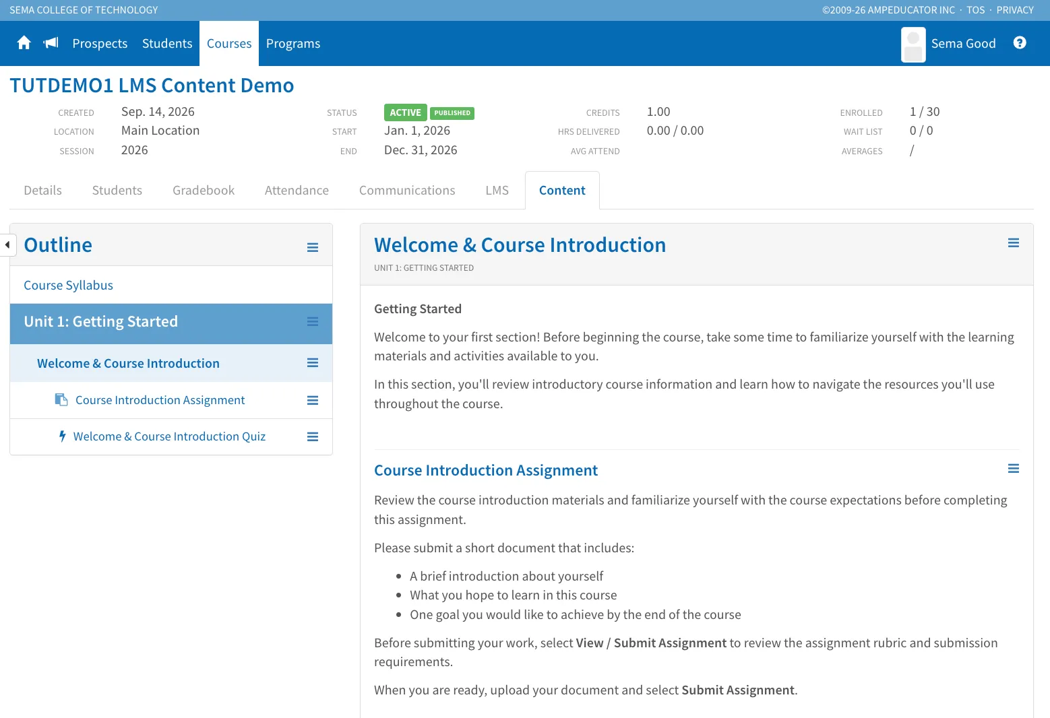Click the quiz lightning bolt icon
Screen dimensions: 1050x718
(x=62, y=436)
